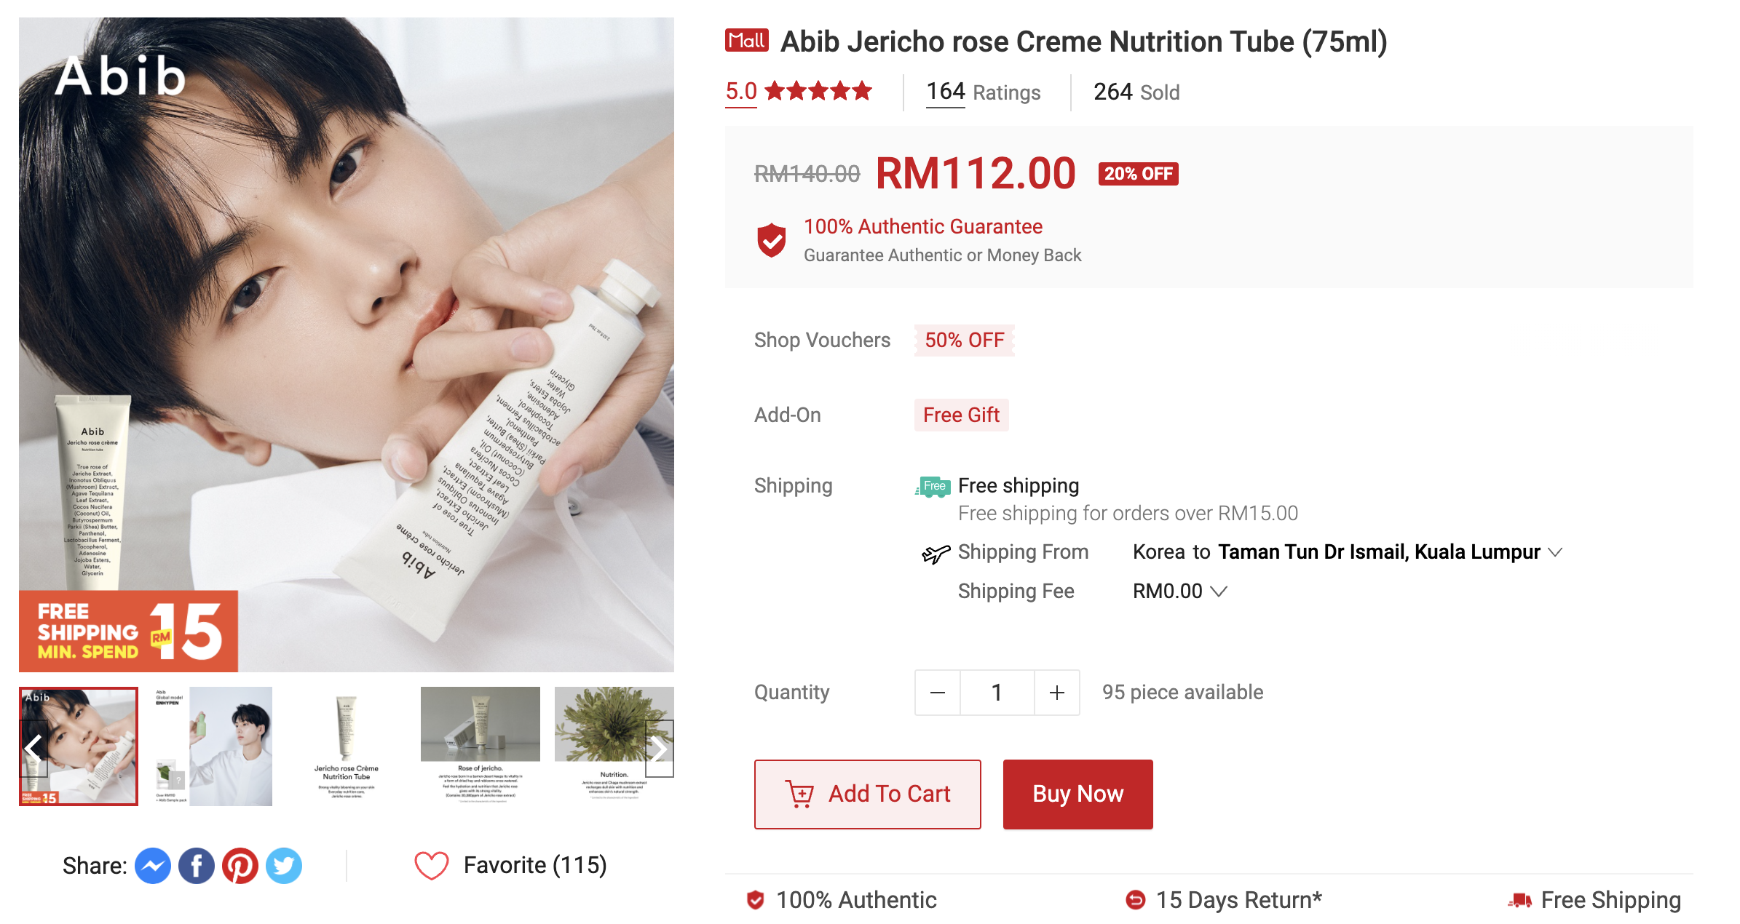The width and height of the screenshot is (1740, 924).
Task: View the 164 Ratings link
Action: 984,92
